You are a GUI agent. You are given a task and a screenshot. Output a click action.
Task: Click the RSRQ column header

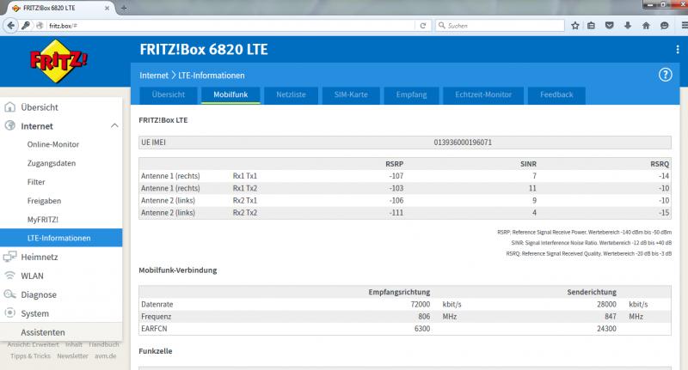coord(660,164)
